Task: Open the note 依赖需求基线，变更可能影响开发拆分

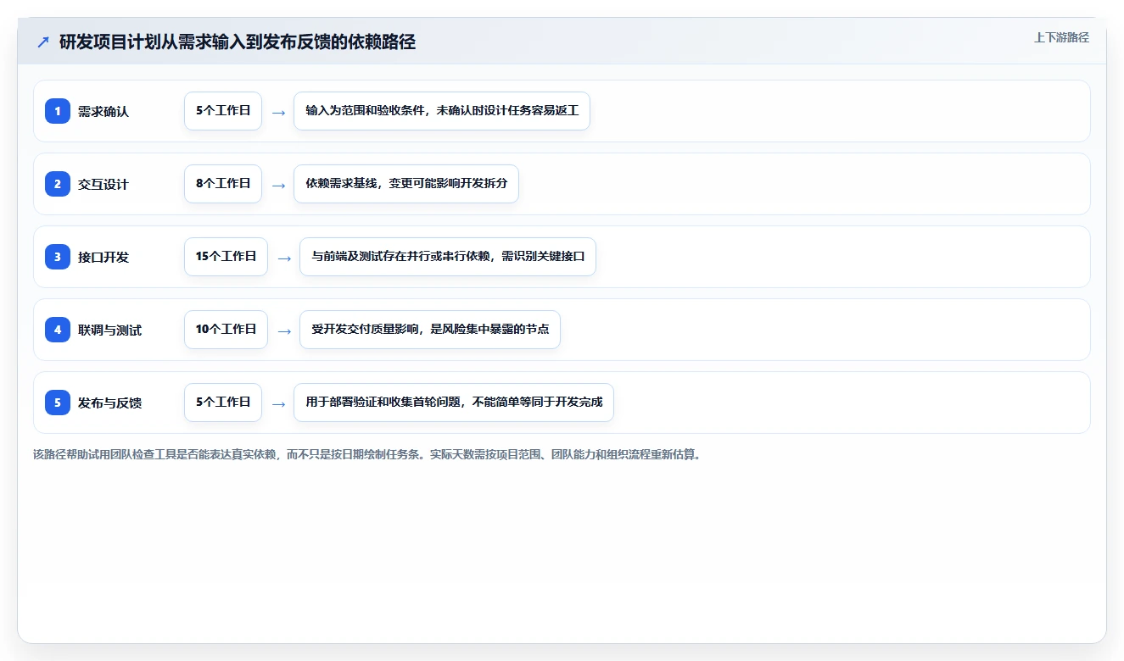Action: pyautogui.click(x=406, y=184)
